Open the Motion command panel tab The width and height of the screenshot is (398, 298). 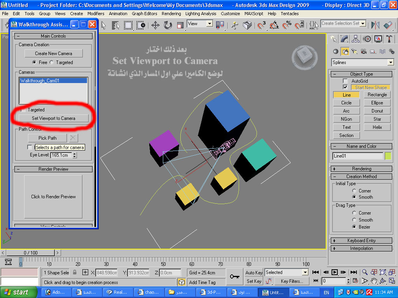point(367,39)
